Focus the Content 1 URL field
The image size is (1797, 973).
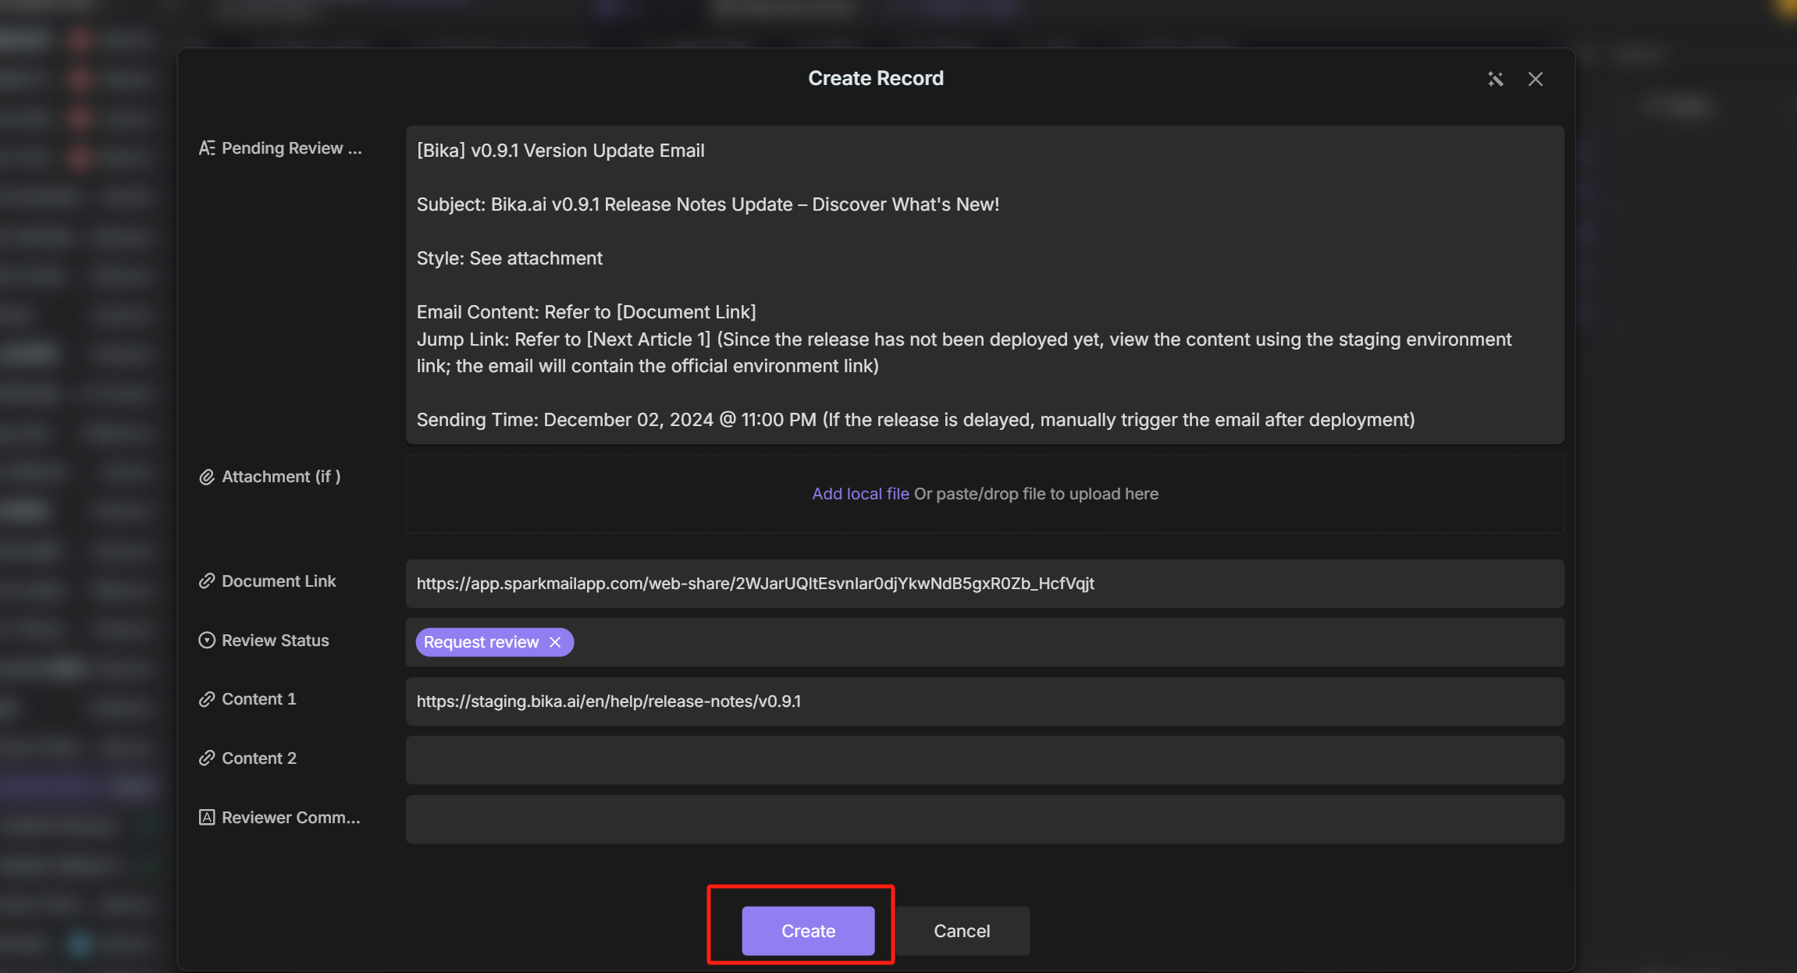tap(984, 701)
